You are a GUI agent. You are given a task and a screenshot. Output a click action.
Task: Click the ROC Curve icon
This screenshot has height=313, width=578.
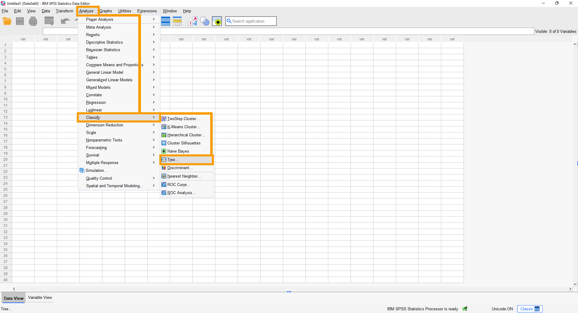(164, 184)
